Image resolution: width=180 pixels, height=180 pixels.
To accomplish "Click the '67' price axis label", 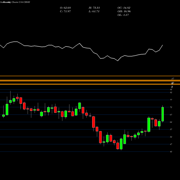I will [171, 115].
